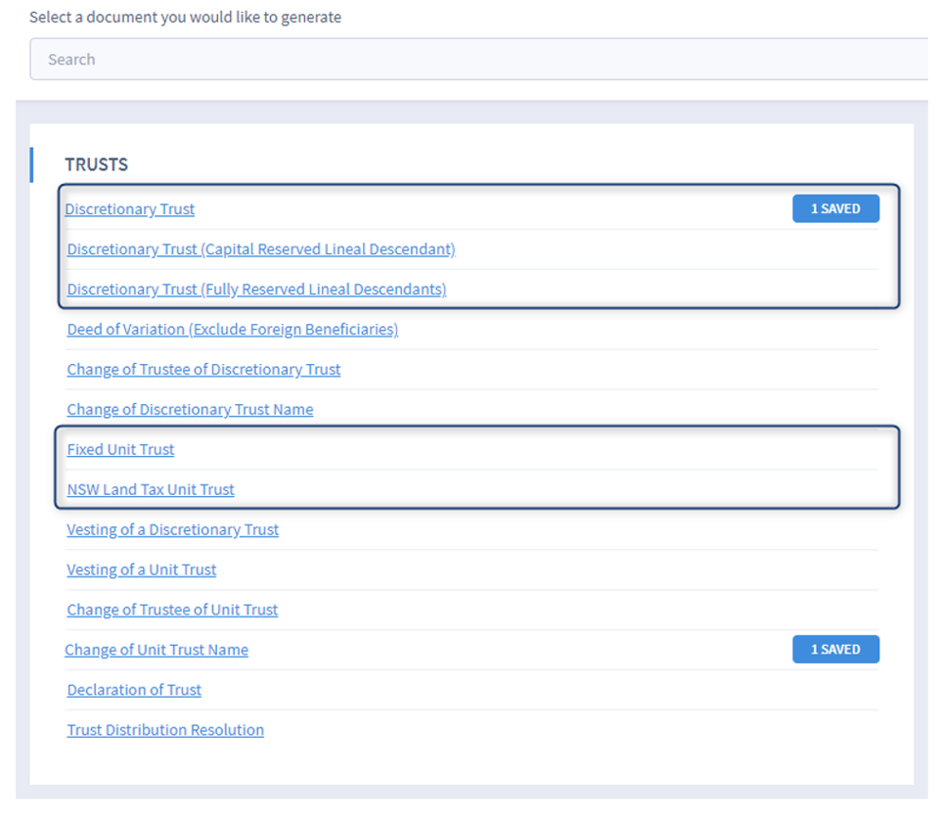Select the Fixed Unit Trust document

pyautogui.click(x=120, y=450)
